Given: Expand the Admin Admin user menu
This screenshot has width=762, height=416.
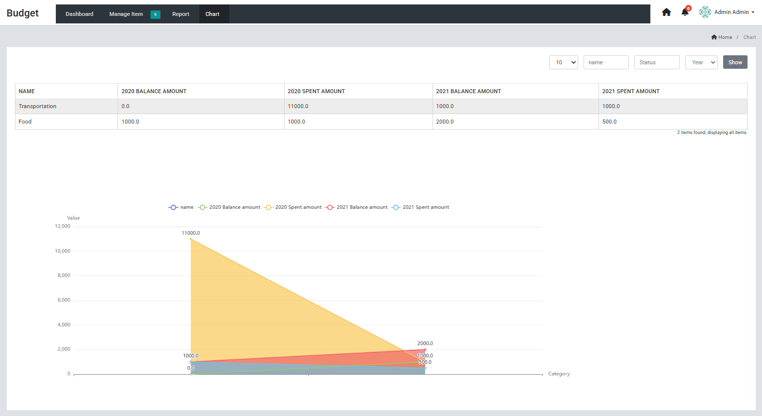Looking at the screenshot, I should pyautogui.click(x=734, y=12).
